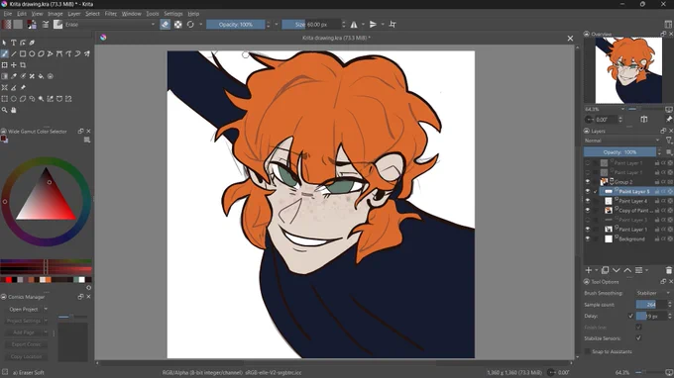Adjust the brush Size slider

311,25
